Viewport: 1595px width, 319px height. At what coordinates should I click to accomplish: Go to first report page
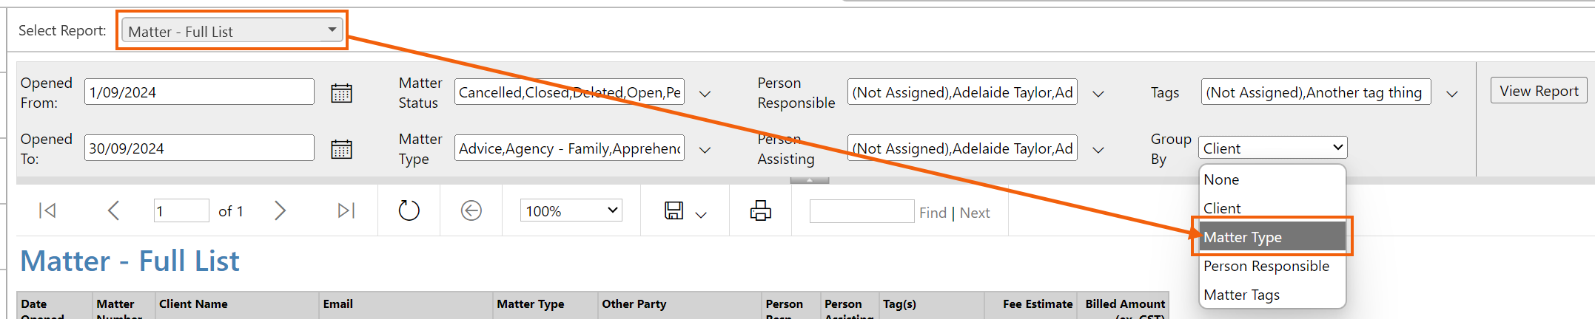(x=47, y=211)
